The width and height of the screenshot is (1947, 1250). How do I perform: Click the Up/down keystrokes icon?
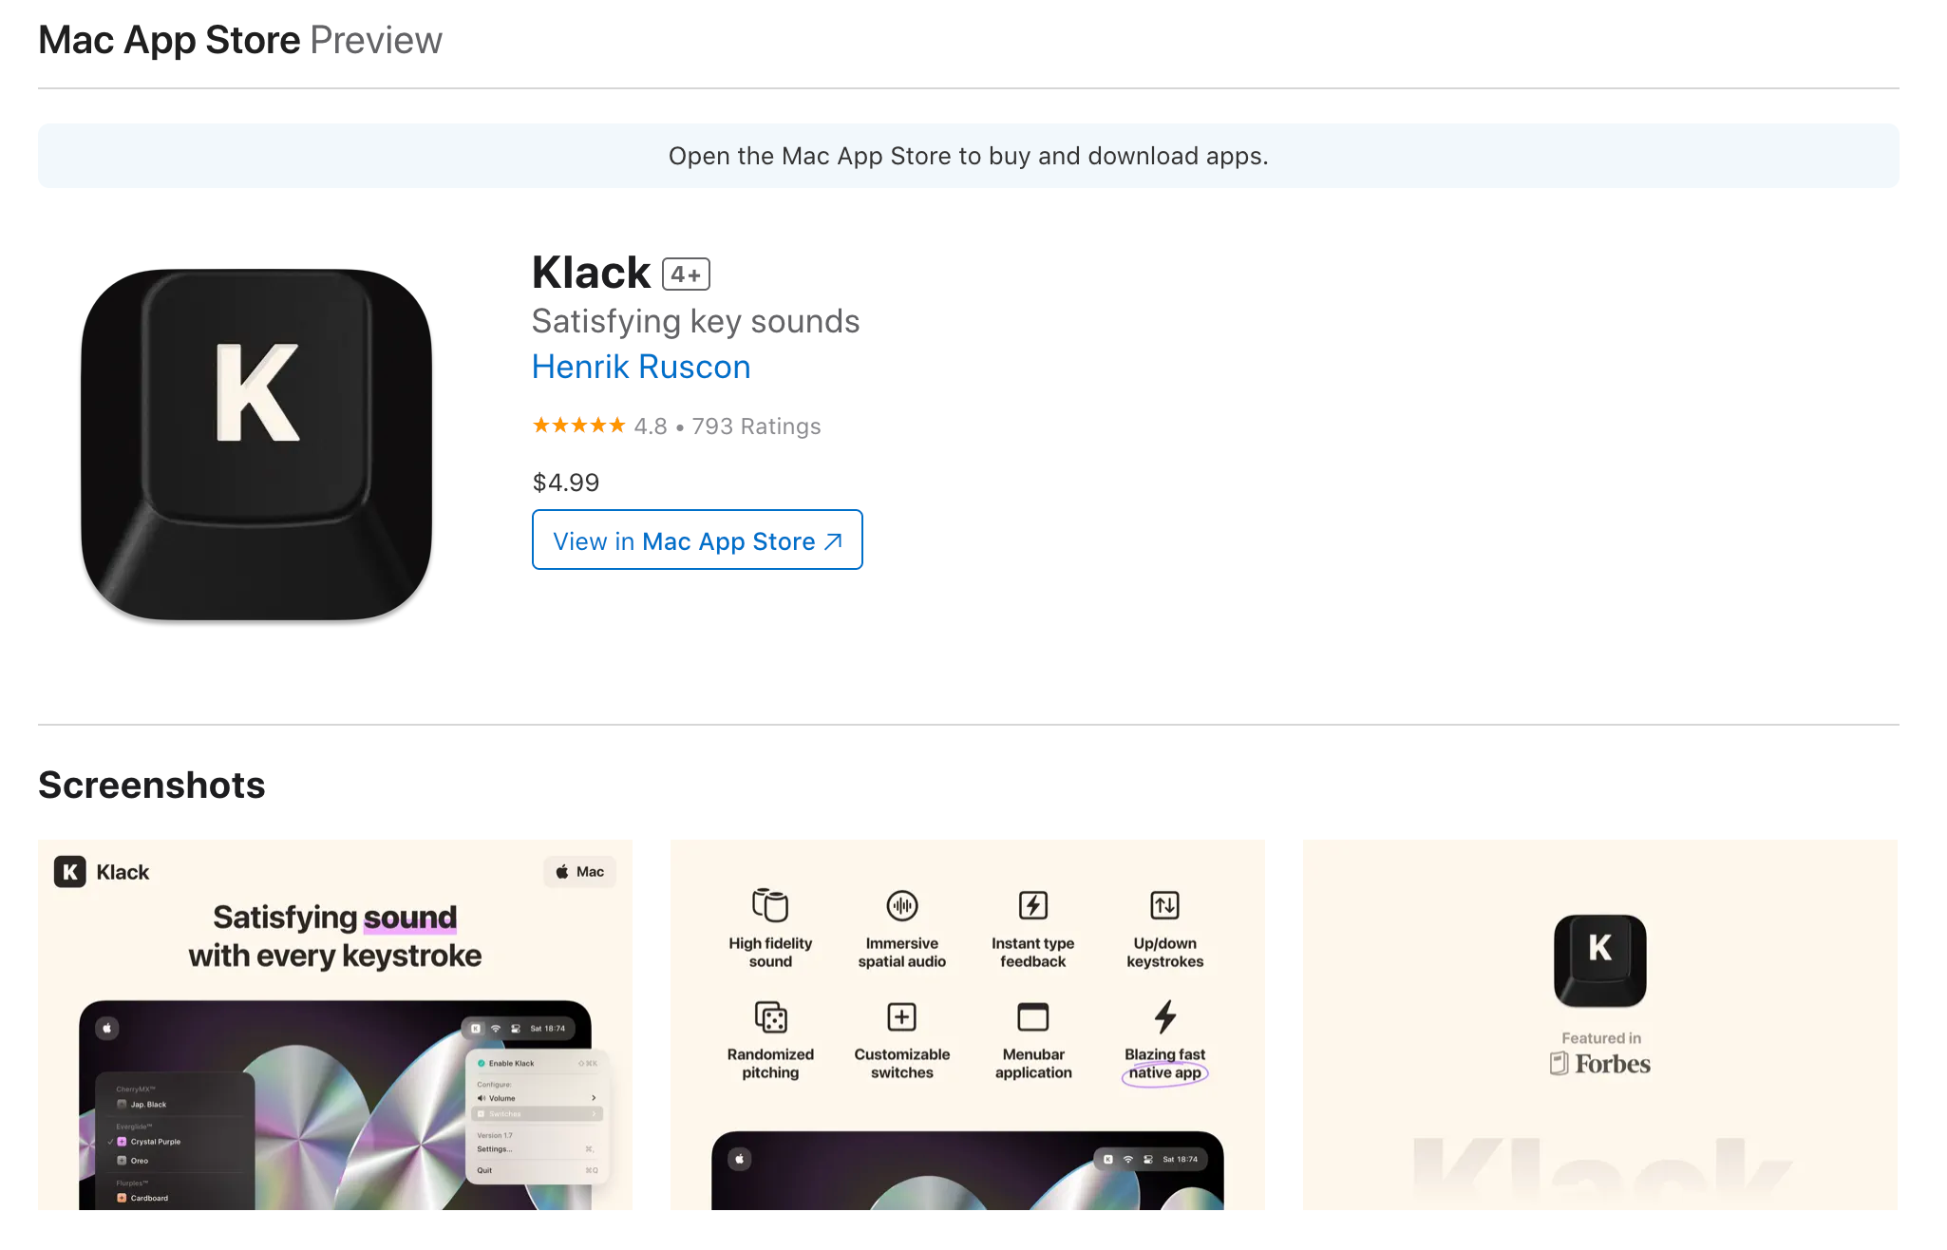click(1164, 905)
